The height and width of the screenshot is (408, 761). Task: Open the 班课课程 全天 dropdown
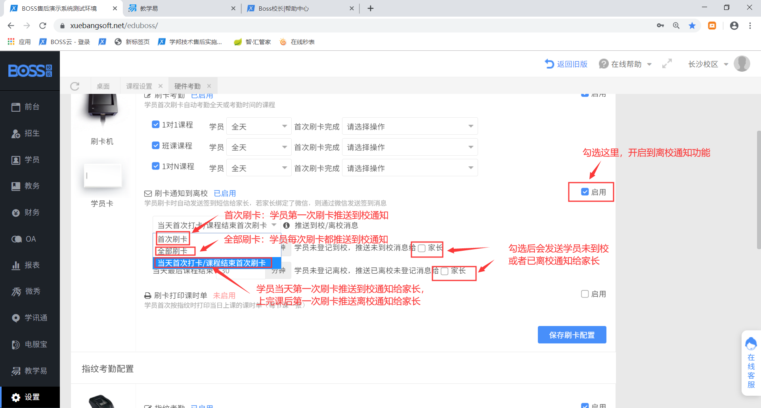[x=258, y=147]
